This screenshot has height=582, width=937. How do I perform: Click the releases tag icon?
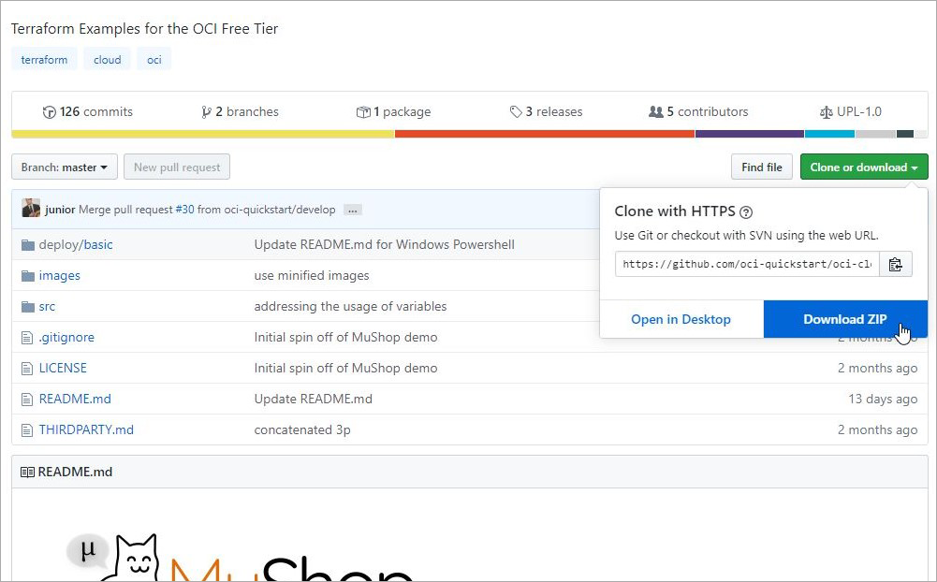[x=516, y=111]
